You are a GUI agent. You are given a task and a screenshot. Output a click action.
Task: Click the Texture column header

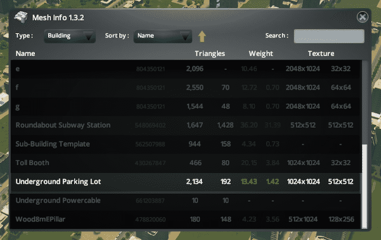(321, 54)
